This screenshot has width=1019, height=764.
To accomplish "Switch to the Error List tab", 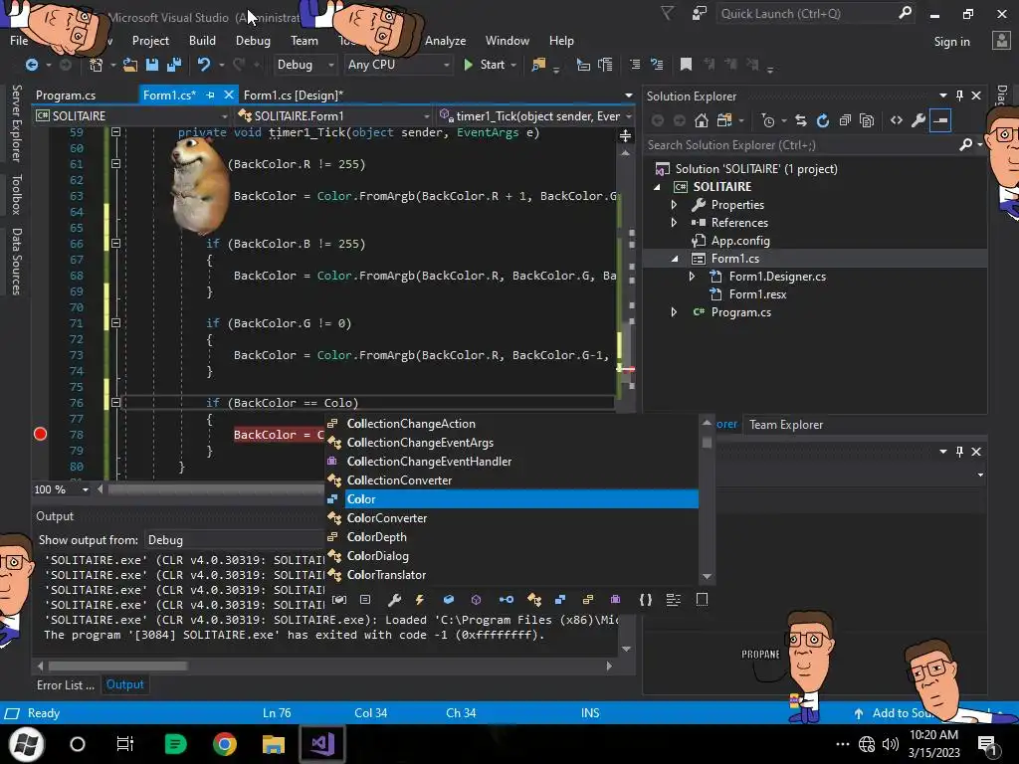I will tap(65, 684).
